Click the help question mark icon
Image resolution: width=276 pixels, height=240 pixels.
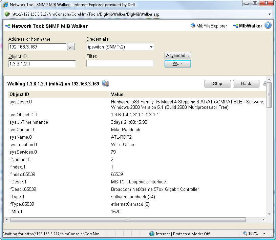click(x=268, y=26)
